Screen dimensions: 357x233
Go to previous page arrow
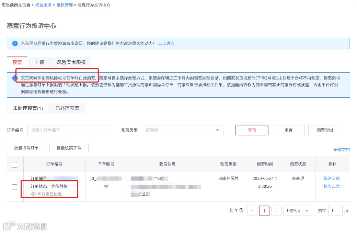point(252,211)
